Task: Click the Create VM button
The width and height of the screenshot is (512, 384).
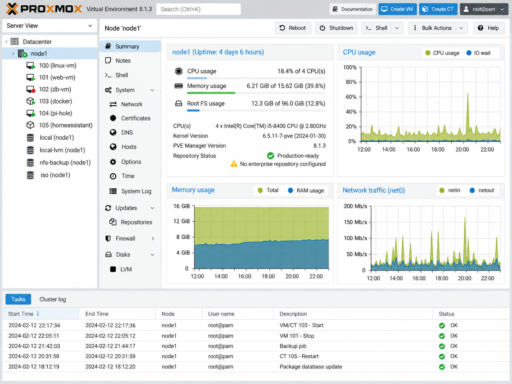Action: 397,9
